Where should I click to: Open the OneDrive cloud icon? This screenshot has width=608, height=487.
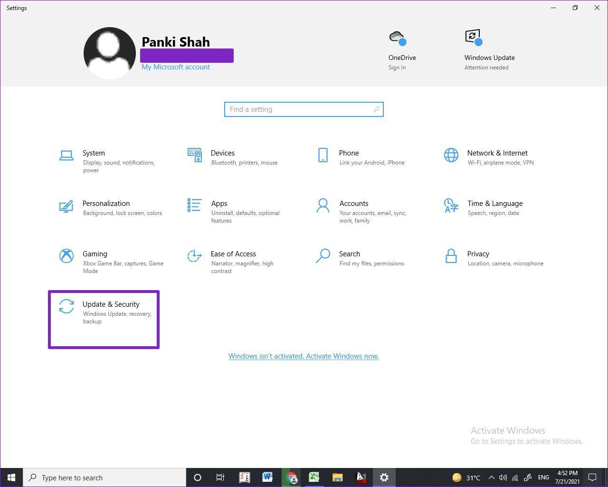point(397,38)
